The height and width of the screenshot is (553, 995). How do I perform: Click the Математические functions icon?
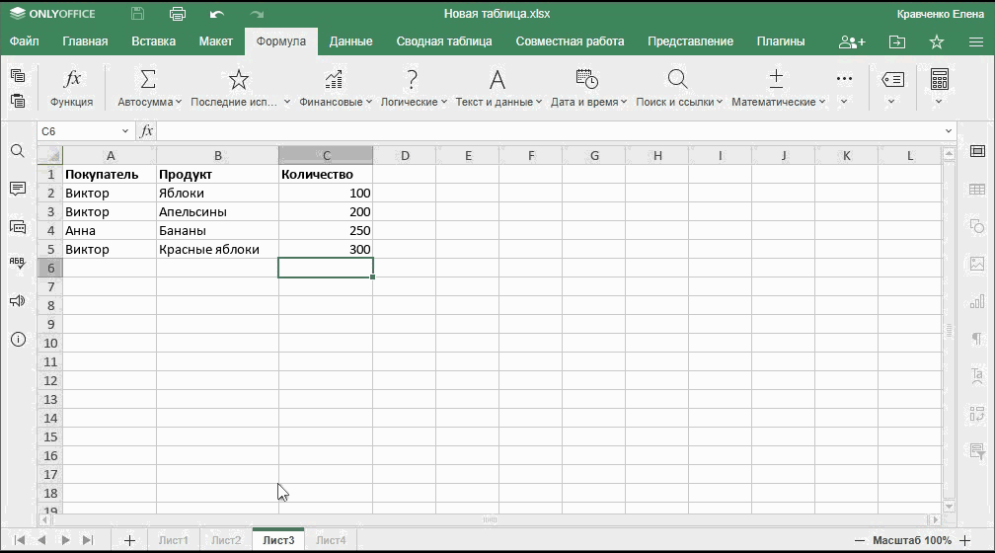point(776,79)
